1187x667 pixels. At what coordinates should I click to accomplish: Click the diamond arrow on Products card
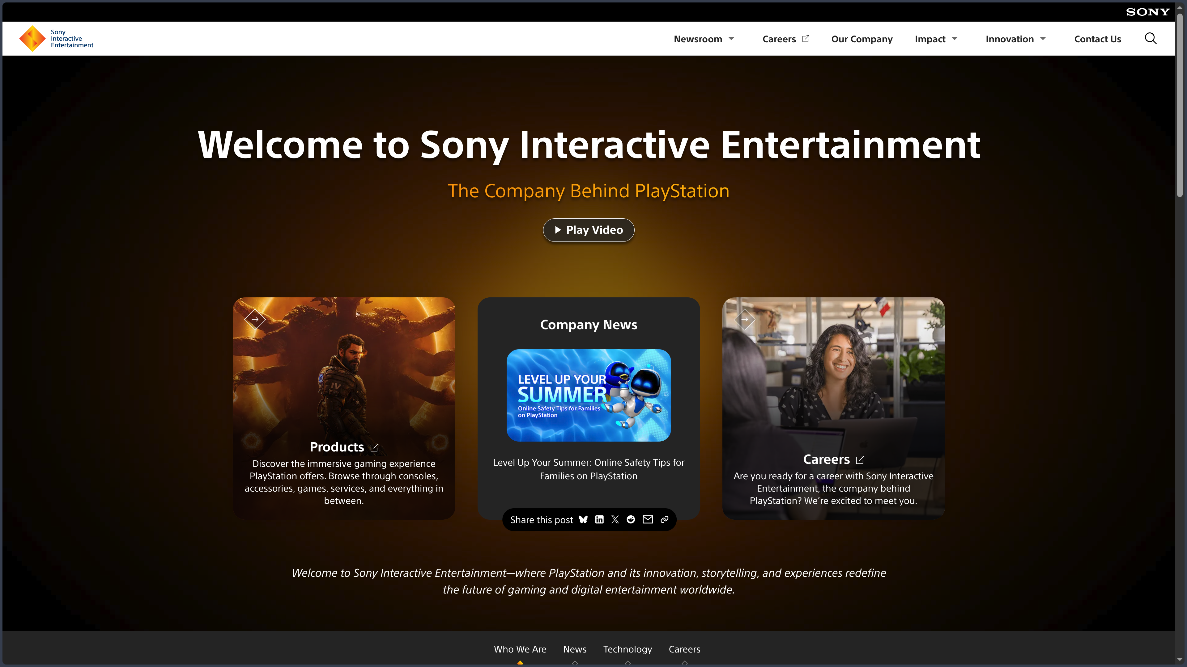coord(255,319)
